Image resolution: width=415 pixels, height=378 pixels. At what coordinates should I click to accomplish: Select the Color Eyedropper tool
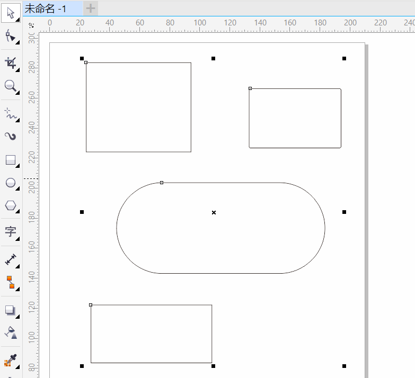[x=10, y=361]
